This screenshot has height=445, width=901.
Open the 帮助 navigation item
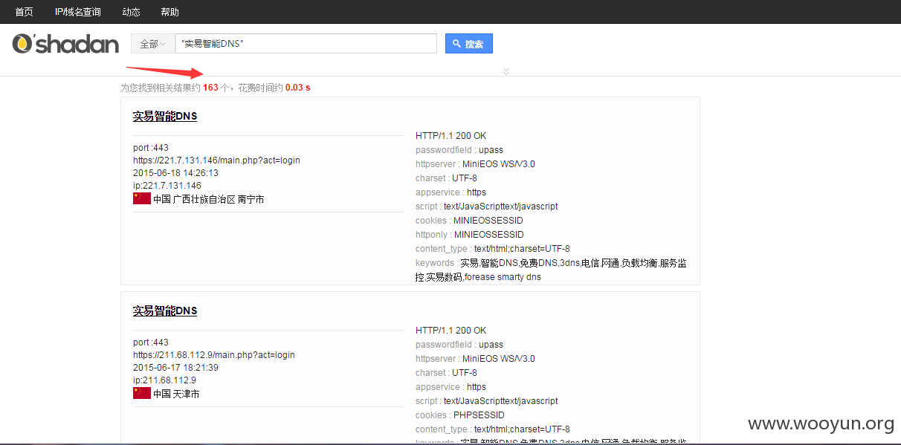[x=169, y=12]
